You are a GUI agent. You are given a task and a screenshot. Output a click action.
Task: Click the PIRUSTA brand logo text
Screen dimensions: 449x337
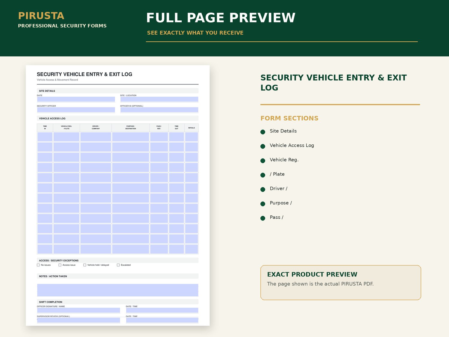(x=41, y=16)
